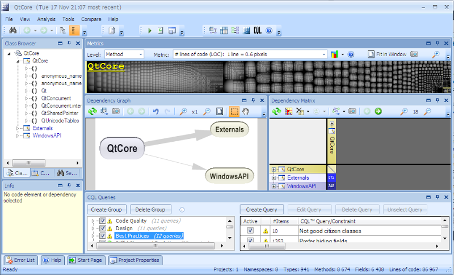Click the metrics color chart icon
This screenshot has width=454, height=275.
(x=334, y=54)
